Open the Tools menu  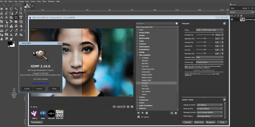(39, 1)
